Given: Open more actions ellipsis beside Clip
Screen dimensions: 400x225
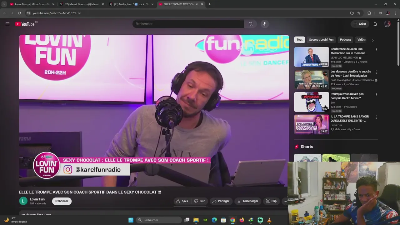Looking at the screenshot, I should coord(285,201).
